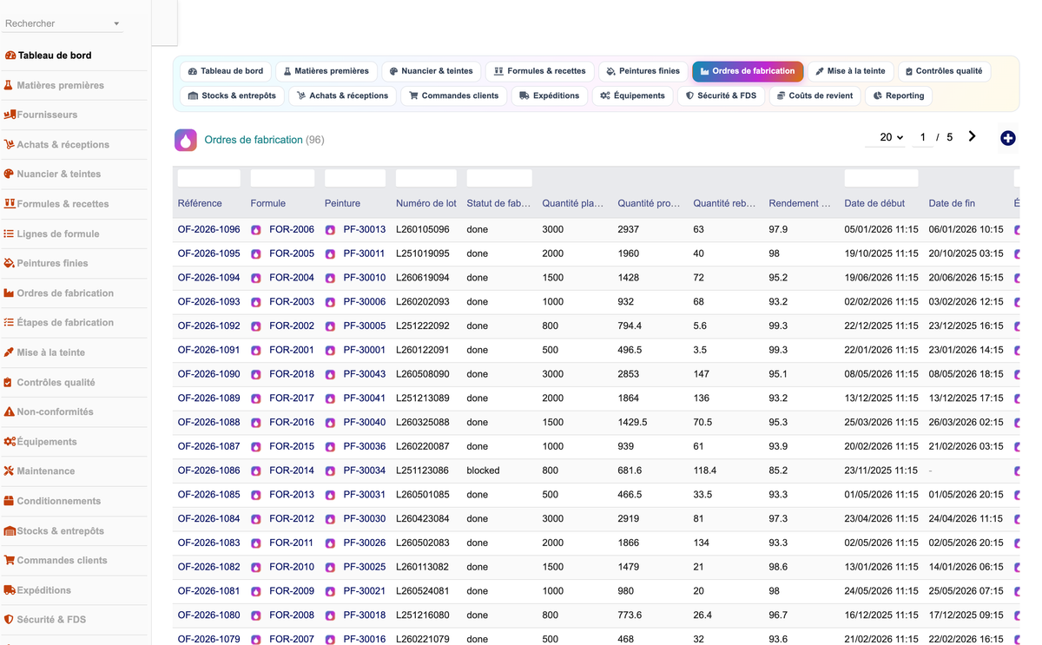Add a new ordre de fabrication (plus icon)
Screen dimensions: 1042x645
click(x=1007, y=138)
